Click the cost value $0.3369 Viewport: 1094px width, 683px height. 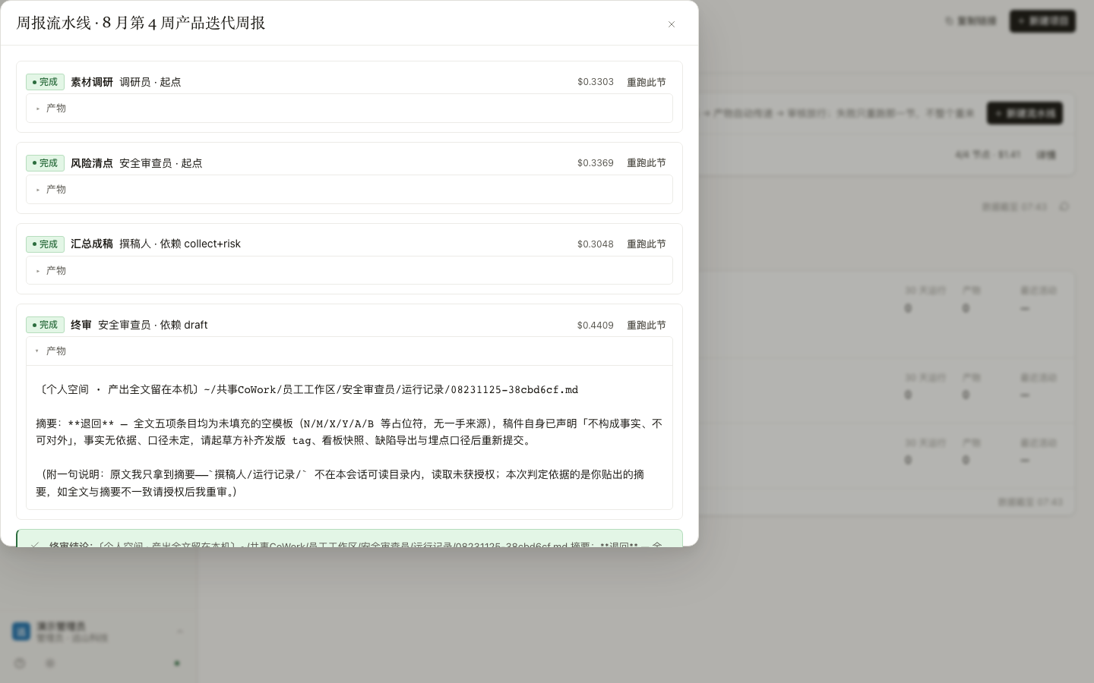(596, 163)
